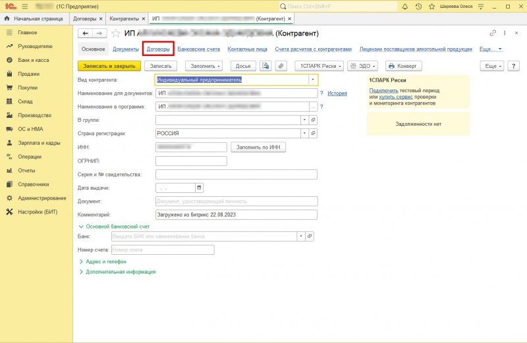
Task: Go forward with the right arrow button
Action: pyautogui.click(x=99, y=34)
